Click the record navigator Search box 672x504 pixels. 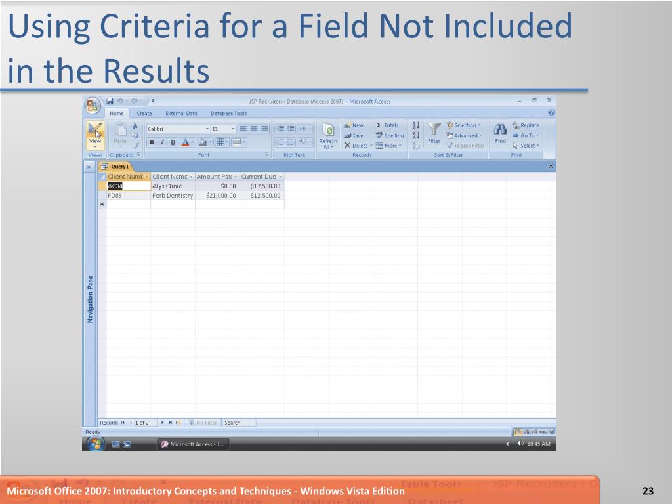[x=239, y=423]
